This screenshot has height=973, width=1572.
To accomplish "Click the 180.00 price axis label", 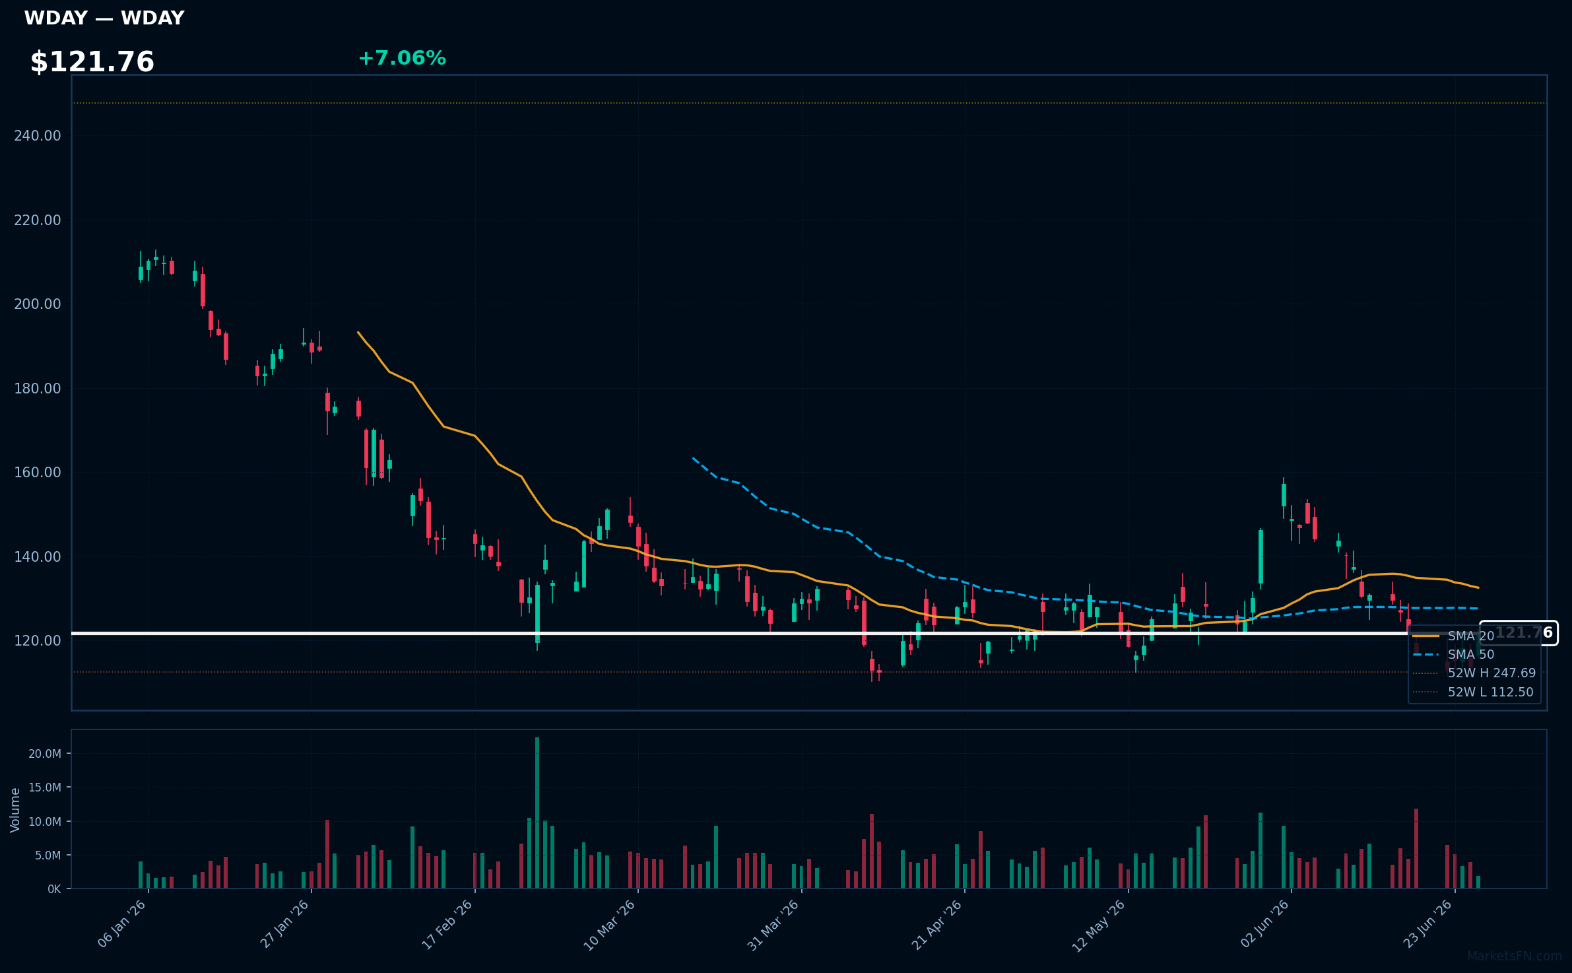I will pyautogui.click(x=38, y=388).
